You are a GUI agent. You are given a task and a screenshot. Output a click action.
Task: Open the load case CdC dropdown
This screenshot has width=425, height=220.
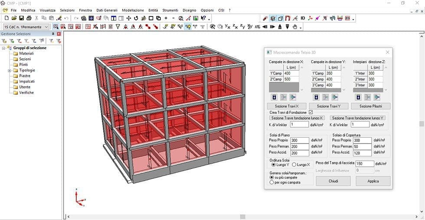click(46, 27)
